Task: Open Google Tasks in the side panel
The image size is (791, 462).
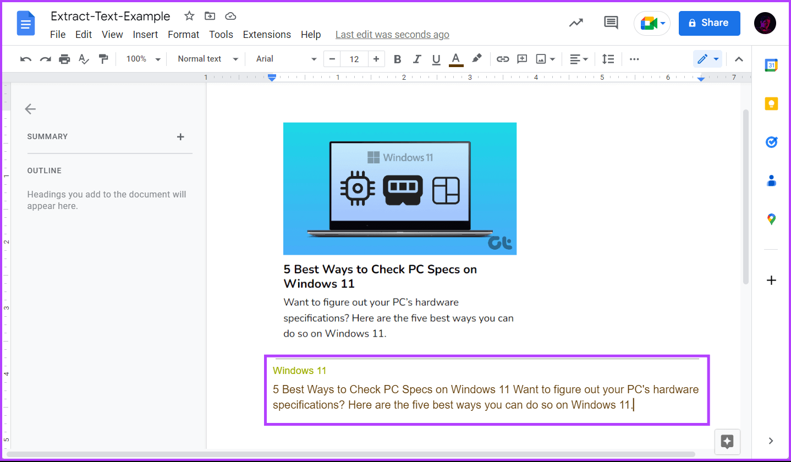Action: click(x=771, y=142)
